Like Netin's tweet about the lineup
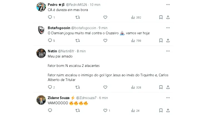 tap(105, 87)
